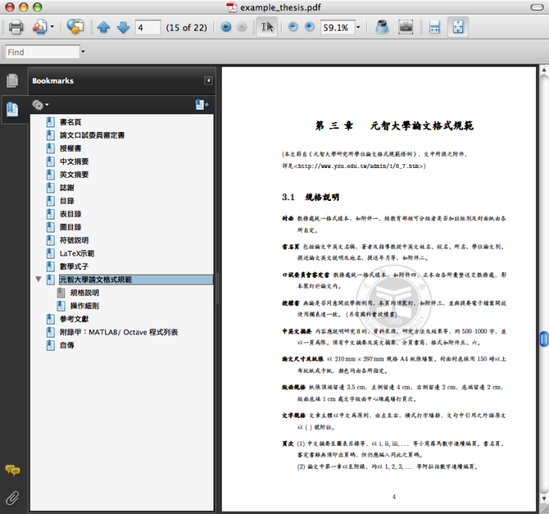
Task: Click the page number input field
Action: point(147,28)
